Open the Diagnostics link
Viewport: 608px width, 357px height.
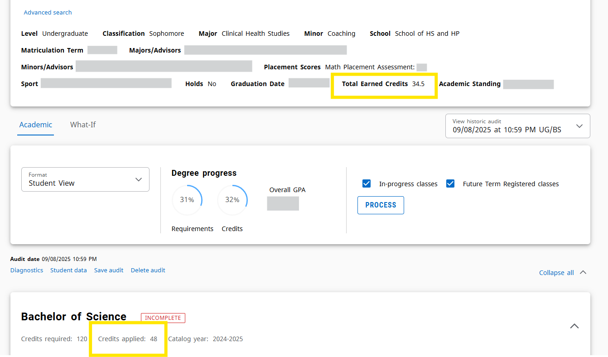coord(27,270)
